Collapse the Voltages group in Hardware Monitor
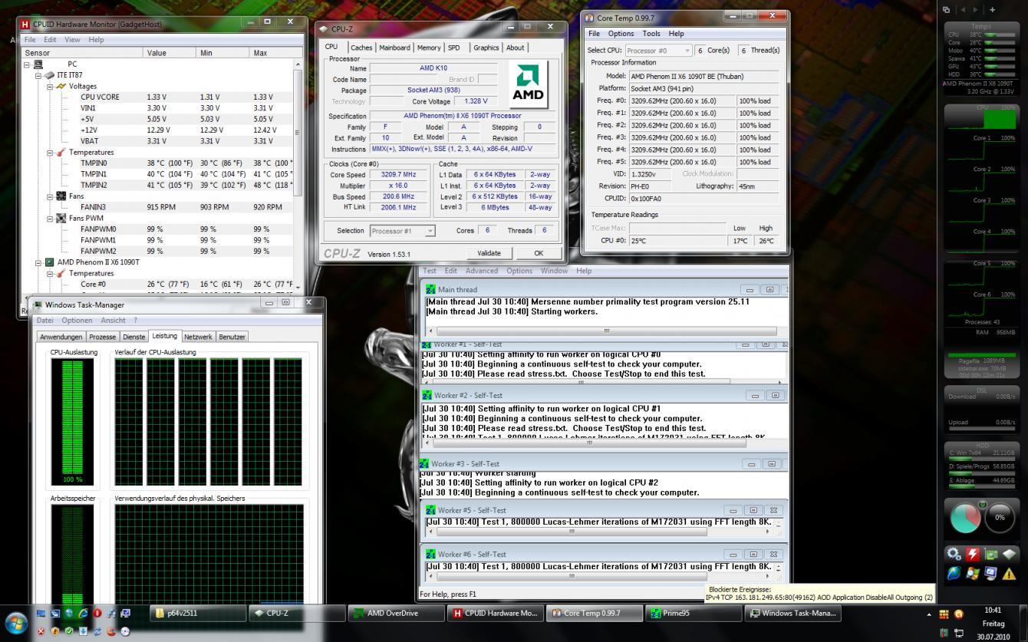The image size is (1028, 642). [x=50, y=87]
